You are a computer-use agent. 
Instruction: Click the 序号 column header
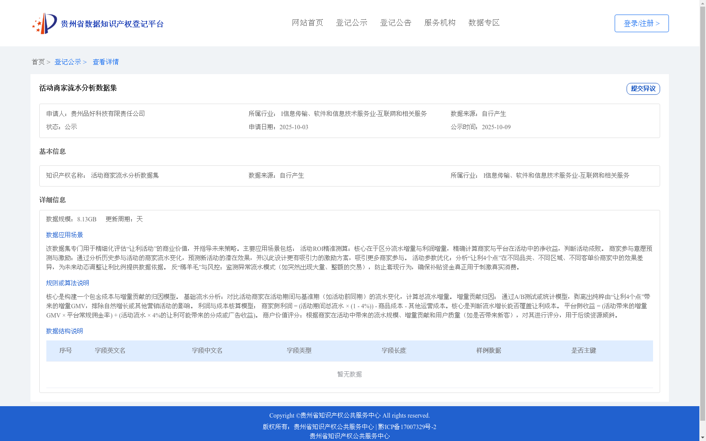coord(66,351)
